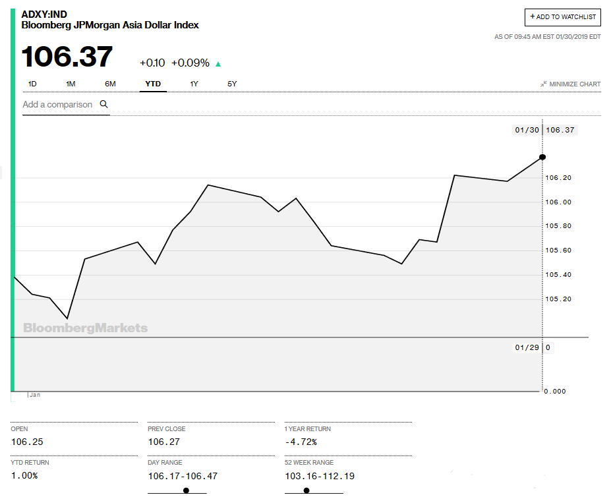611x499 pixels.
Task: Select the 1D chart range tab
Action: (32, 84)
